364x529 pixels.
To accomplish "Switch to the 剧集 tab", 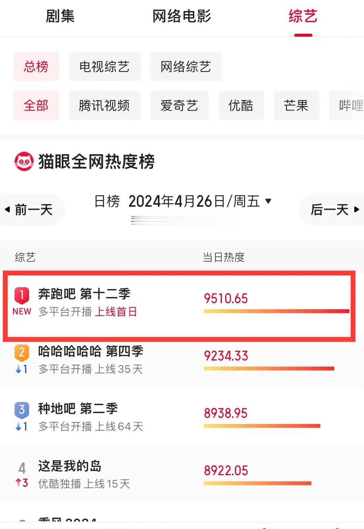I will 60,16.
